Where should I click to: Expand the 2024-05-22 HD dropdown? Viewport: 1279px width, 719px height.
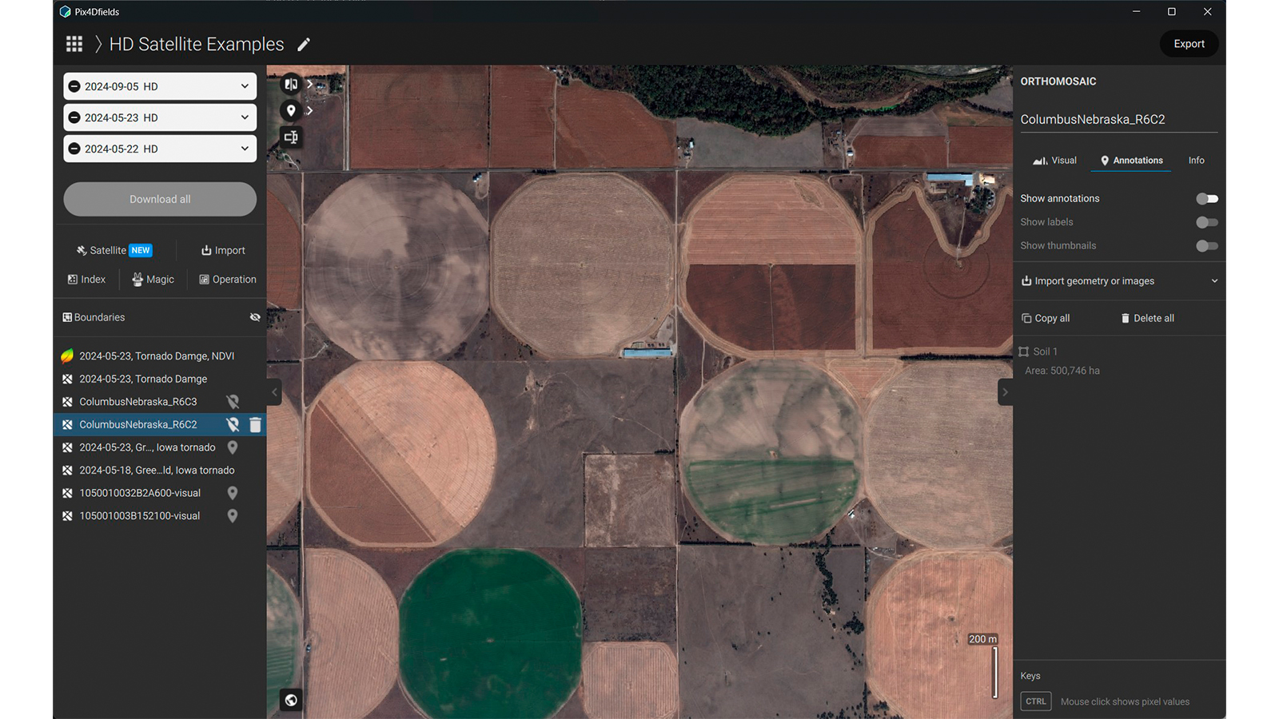(245, 149)
